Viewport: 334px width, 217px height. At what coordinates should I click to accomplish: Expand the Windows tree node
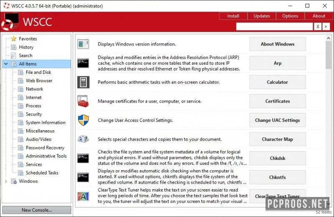point(6,181)
